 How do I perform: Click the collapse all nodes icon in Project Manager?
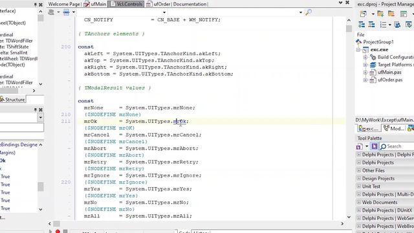pos(371,25)
